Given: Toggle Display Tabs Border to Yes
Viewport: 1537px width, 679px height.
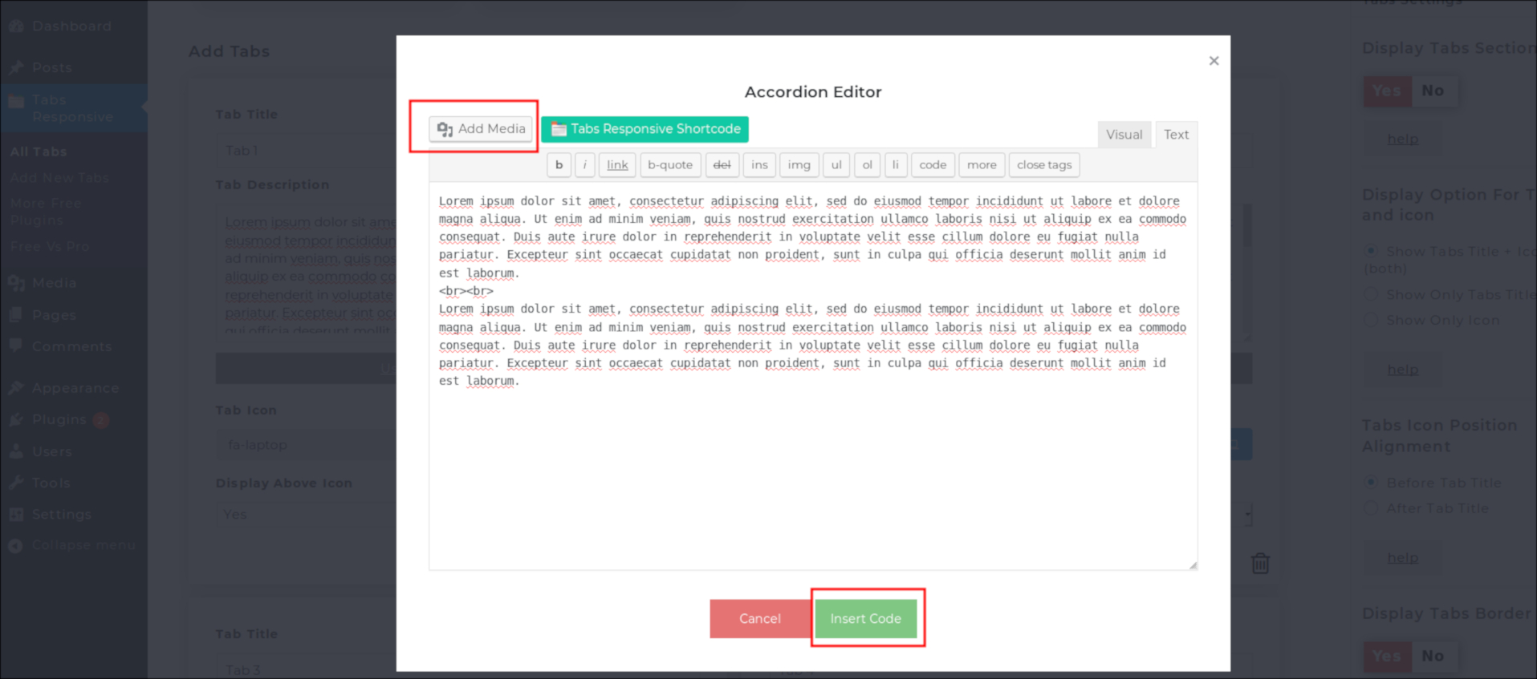Looking at the screenshot, I should click(1386, 657).
